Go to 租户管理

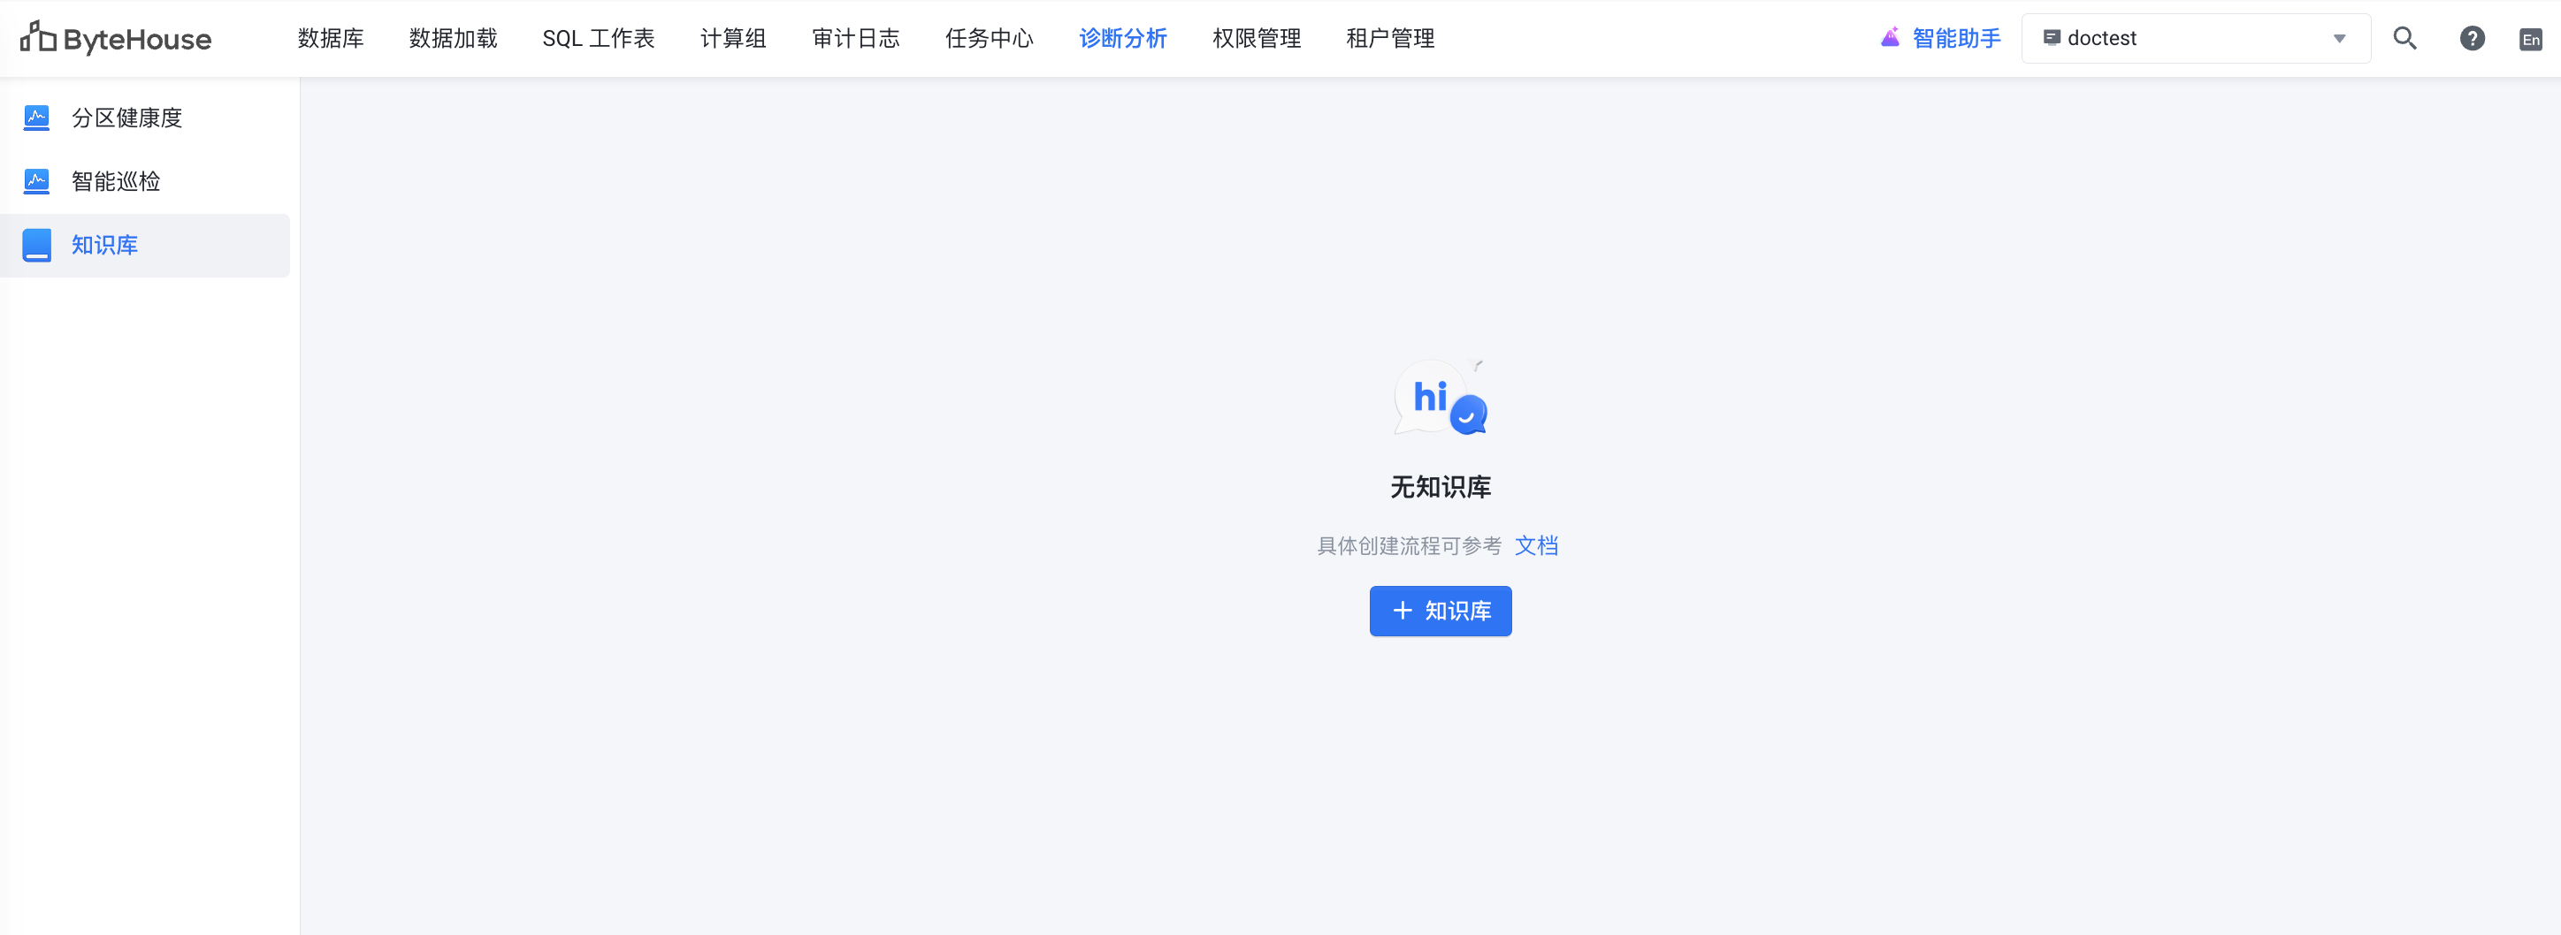click(x=1391, y=38)
